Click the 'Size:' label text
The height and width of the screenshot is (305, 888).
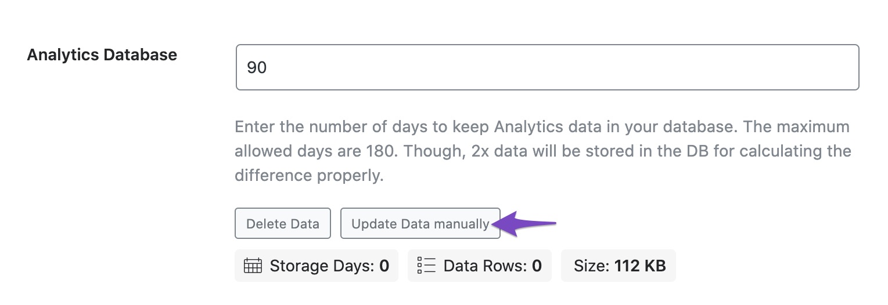(591, 266)
